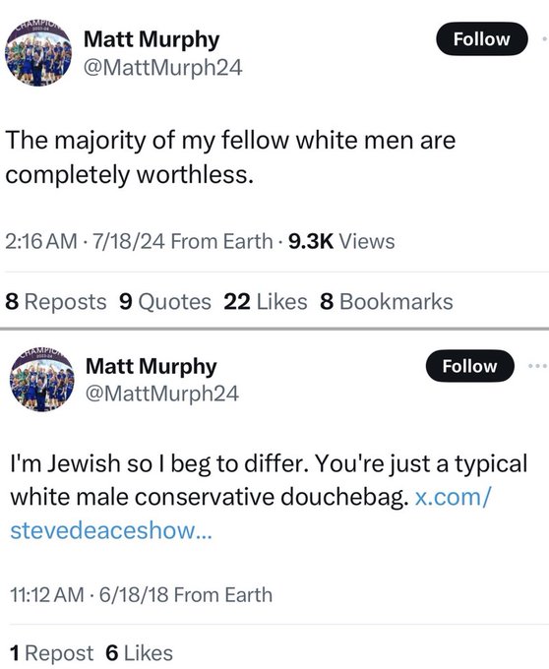Click the Follow button on the first tweet
The image size is (549, 669).
pos(481,38)
